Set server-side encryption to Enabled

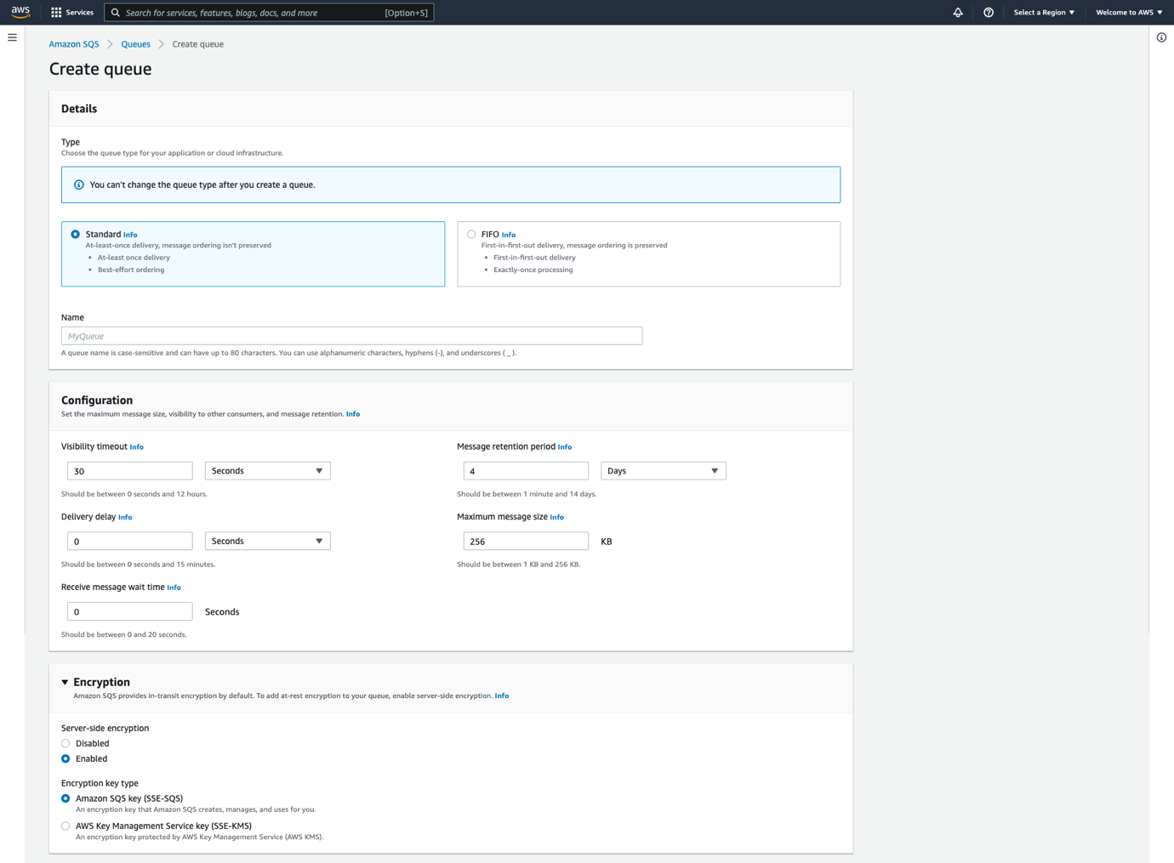click(x=66, y=759)
